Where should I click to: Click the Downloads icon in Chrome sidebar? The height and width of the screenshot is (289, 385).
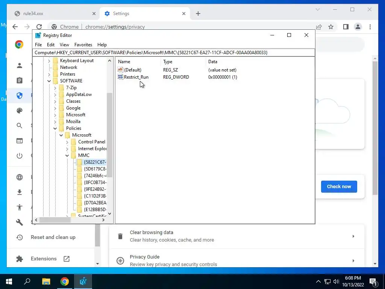[20, 192]
